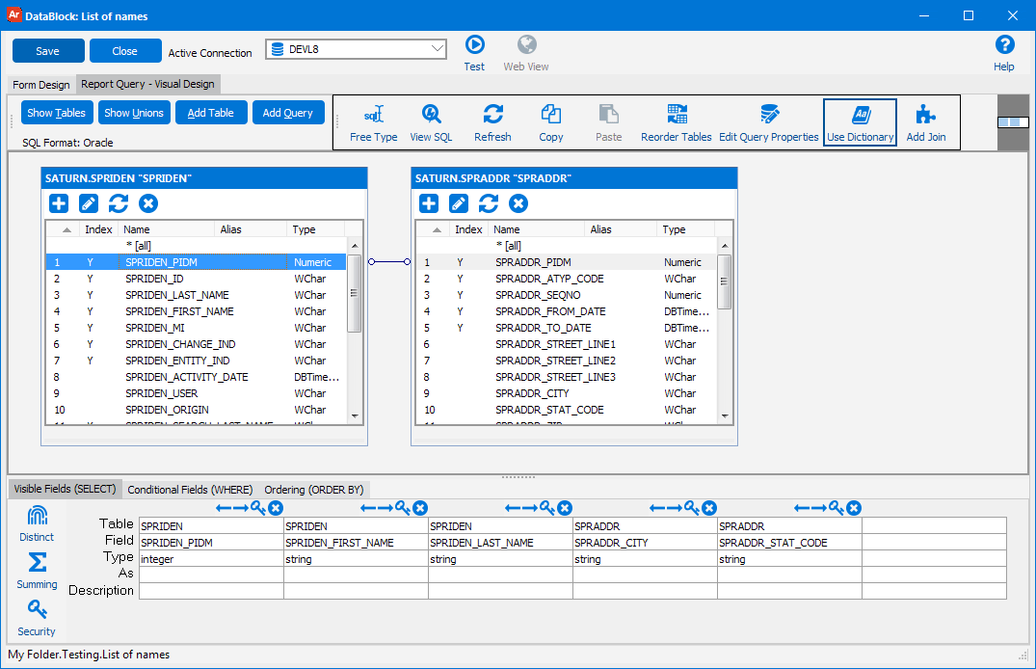Sort SPRADDR fields using the sort arrow header

[437, 229]
